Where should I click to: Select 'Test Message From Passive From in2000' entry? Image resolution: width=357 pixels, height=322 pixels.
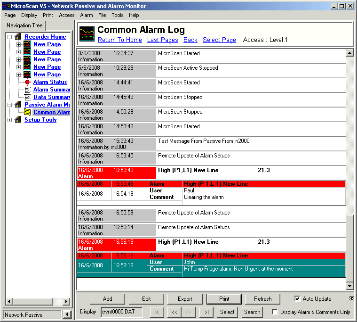pyautogui.click(x=212, y=144)
